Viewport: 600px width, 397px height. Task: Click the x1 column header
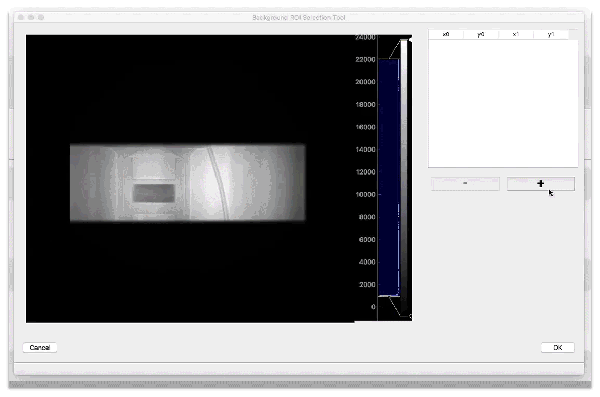pos(515,34)
